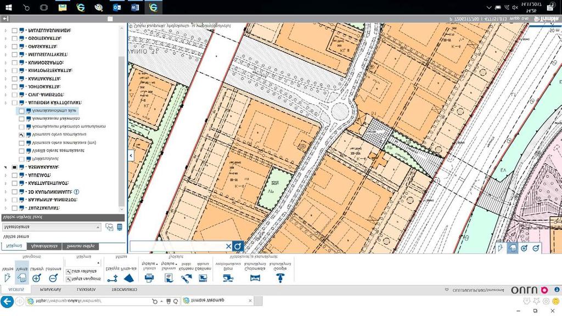The height and width of the screenshot is (316, 562).
Task: Collapse the layer panel with the side arrow
Action: pos(131,155)
